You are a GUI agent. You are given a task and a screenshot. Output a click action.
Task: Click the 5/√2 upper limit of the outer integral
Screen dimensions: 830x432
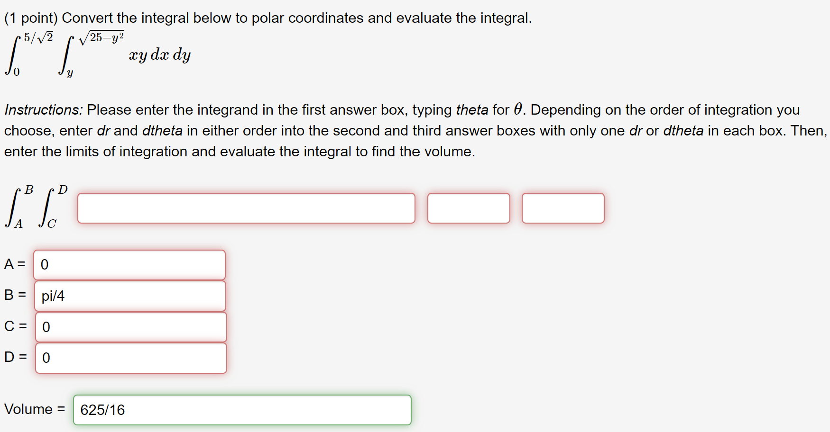click(x=39, y=37)
